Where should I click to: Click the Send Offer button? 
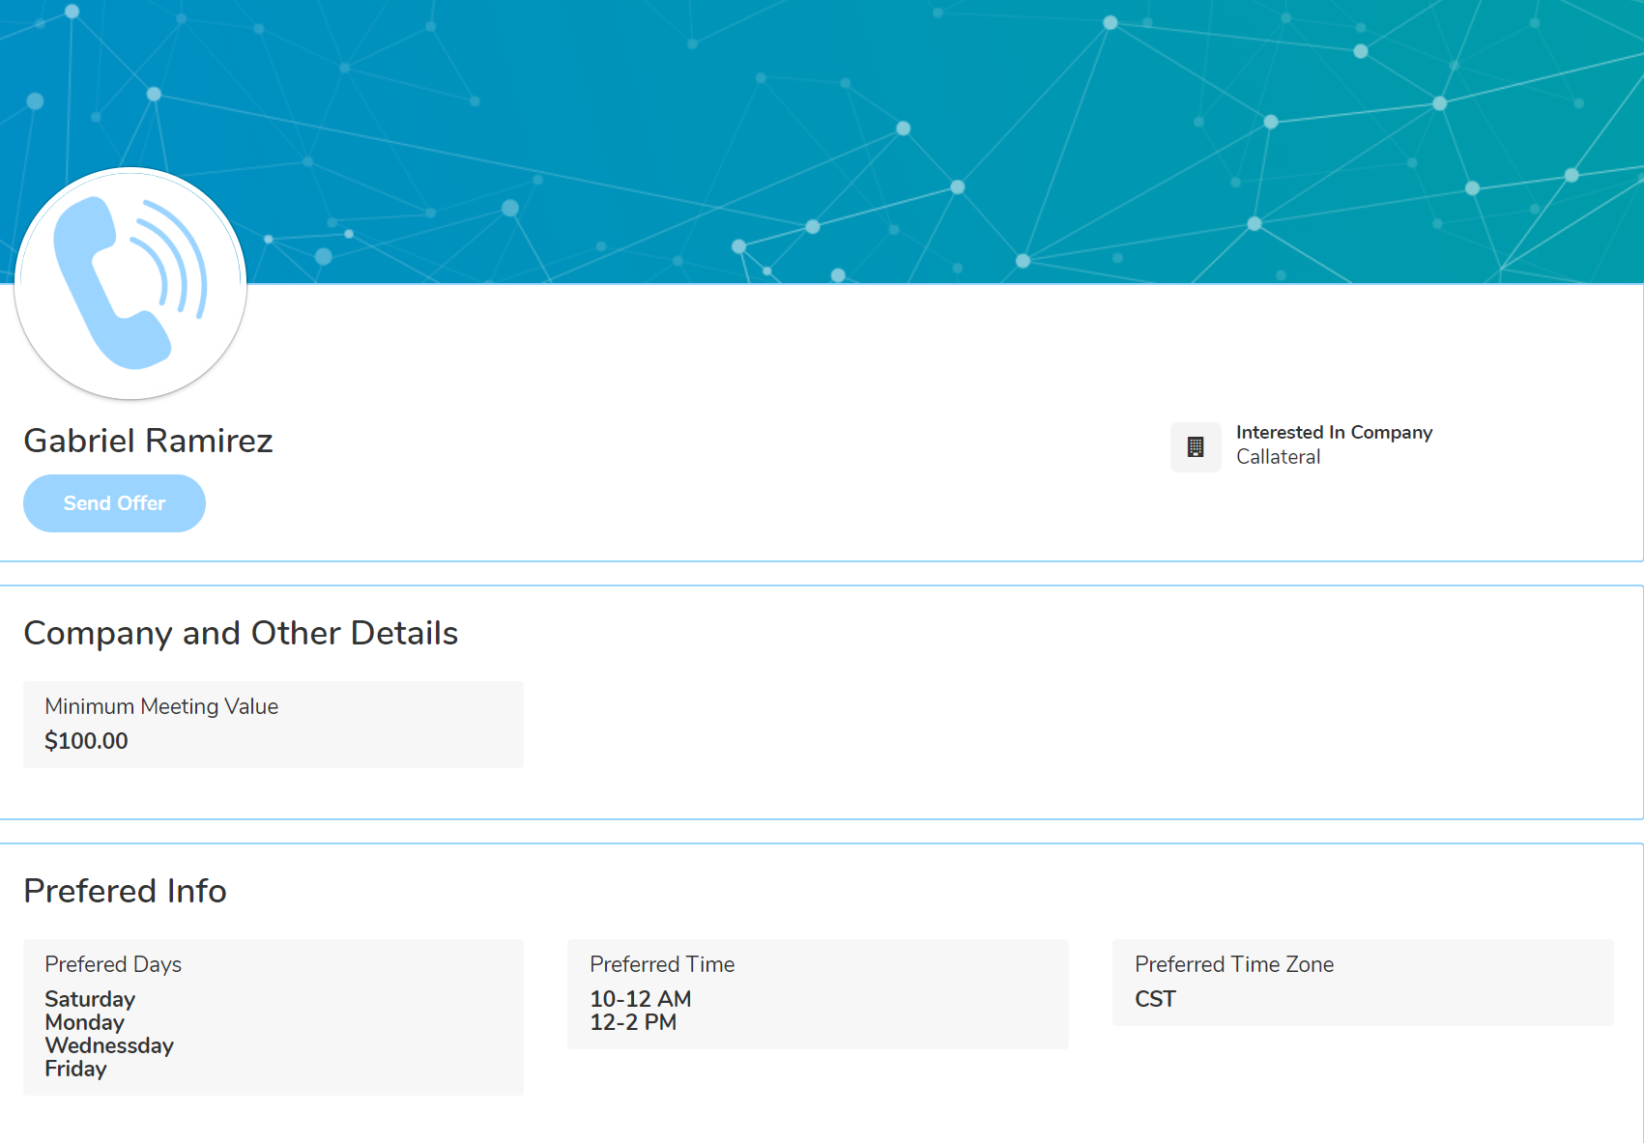click(114, 503)
